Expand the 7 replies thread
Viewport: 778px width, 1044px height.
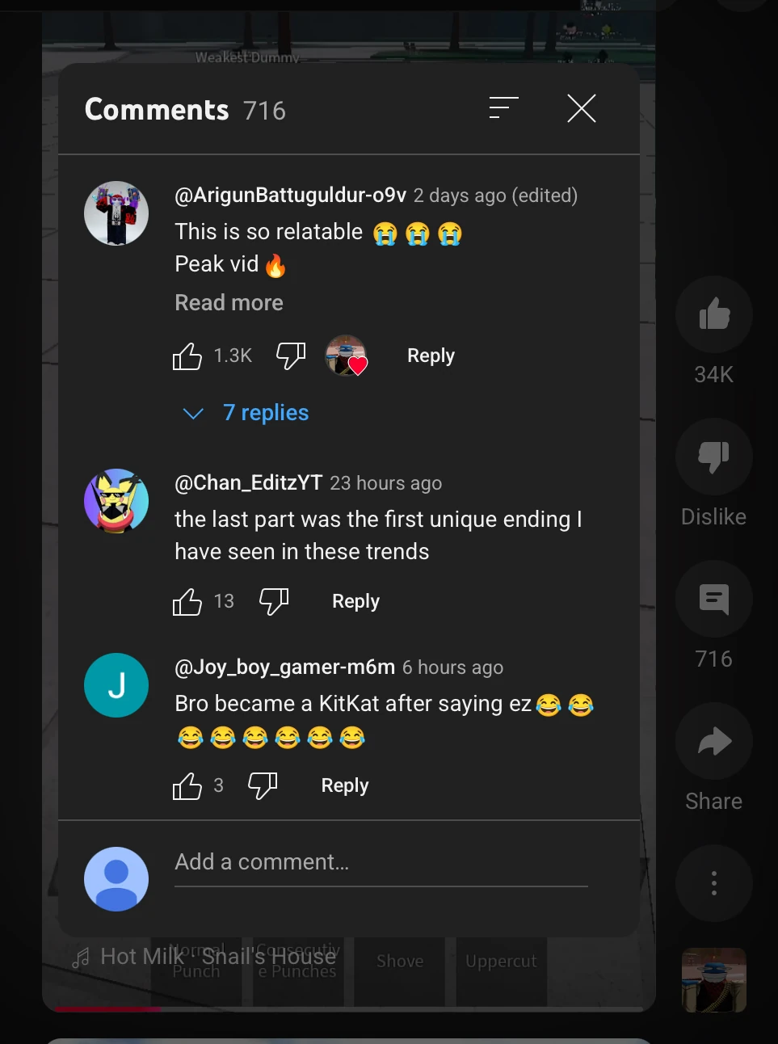265,413
